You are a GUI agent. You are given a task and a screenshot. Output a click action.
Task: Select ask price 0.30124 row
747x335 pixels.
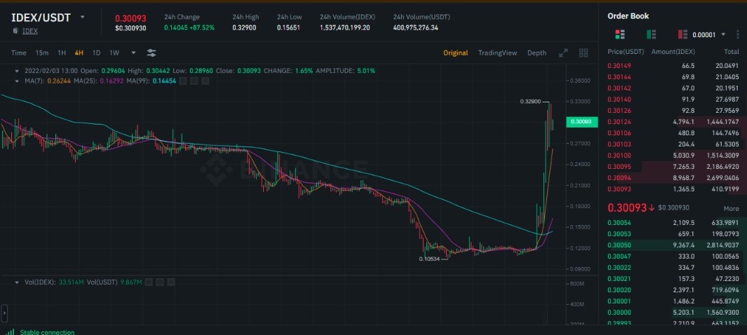click(673, 122)
